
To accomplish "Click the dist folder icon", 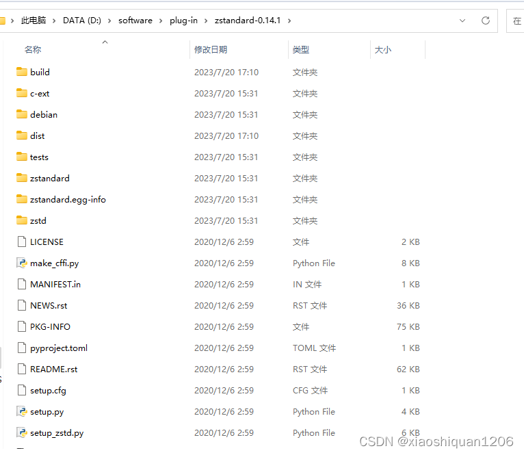I will (22, 135).
